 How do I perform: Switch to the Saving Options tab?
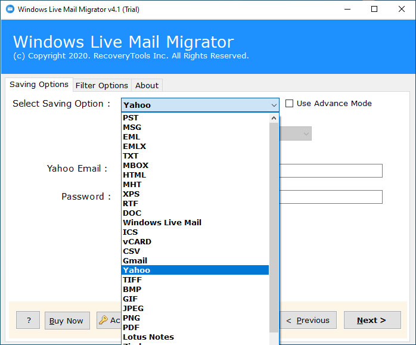pos(39,85)
